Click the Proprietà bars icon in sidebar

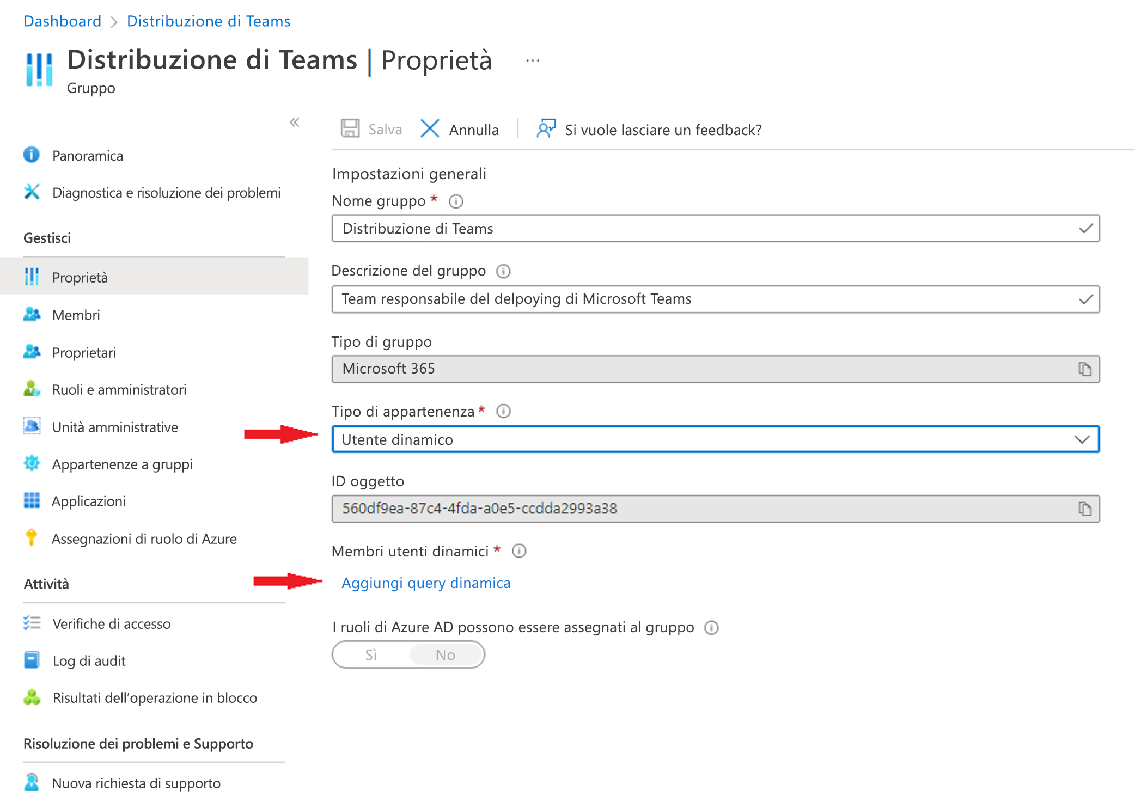(x=32, y=277)
